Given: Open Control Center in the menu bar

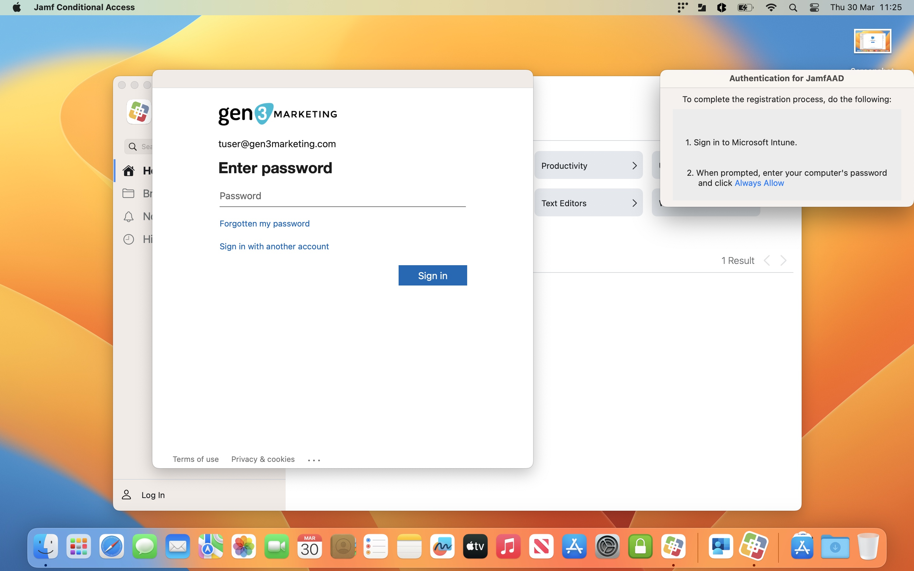Looking at the screenshot, I should click(814, 8).
